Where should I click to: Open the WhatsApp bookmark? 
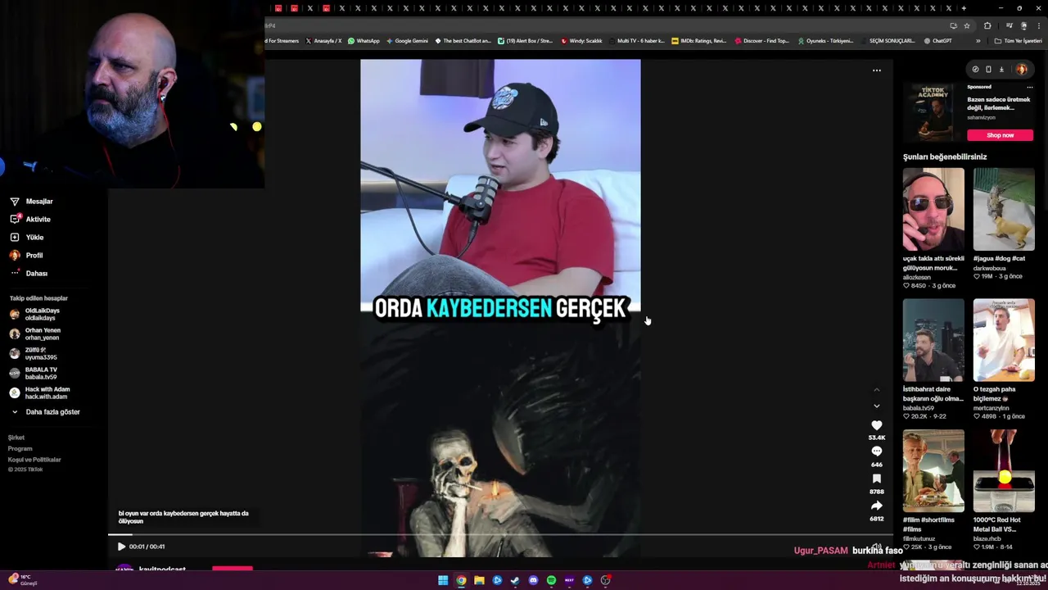point(364,41)
